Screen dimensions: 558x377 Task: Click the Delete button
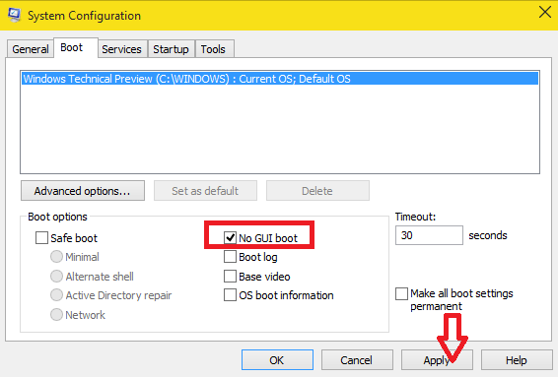317,191
